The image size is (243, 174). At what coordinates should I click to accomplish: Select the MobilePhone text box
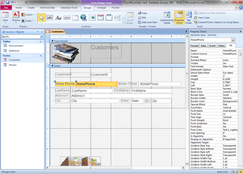click(160, 84)
